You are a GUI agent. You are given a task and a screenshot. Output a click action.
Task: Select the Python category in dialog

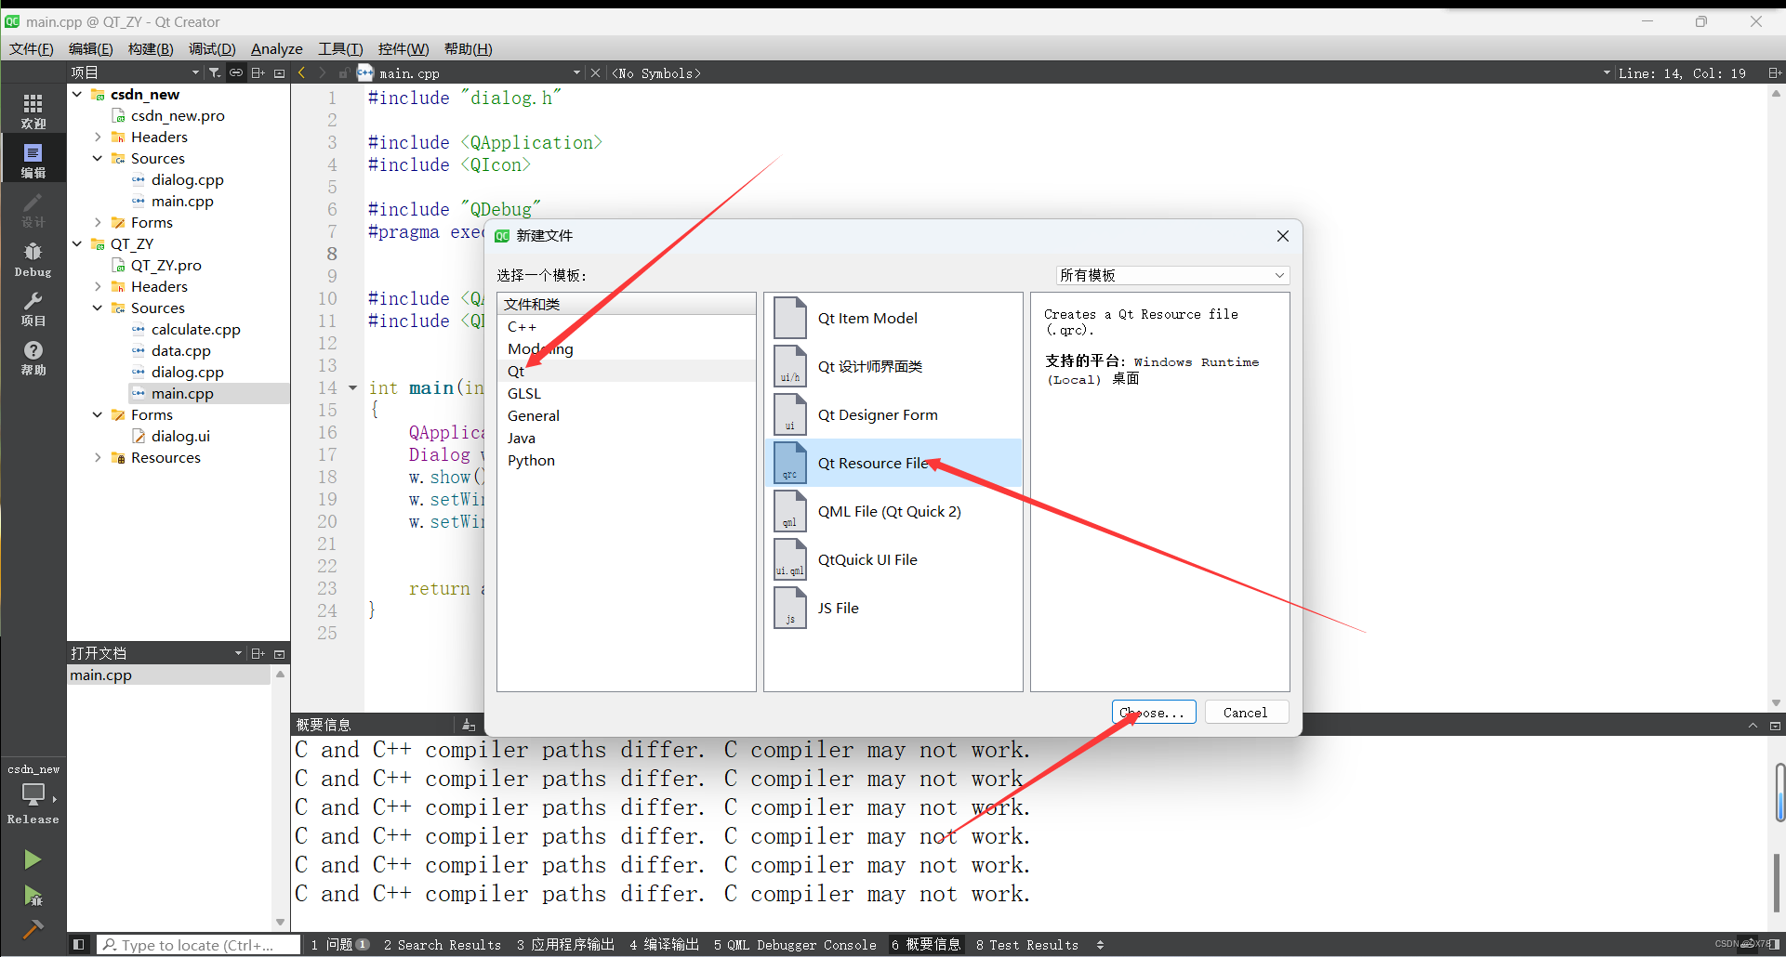[x=627, y=460]
